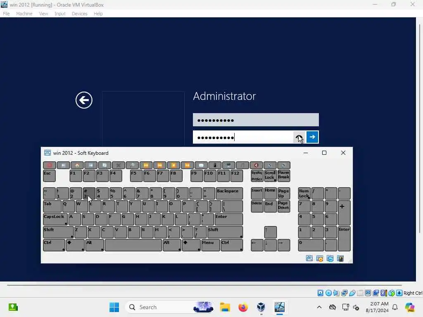Toggle the right Shift key

(x=225, y=232)
